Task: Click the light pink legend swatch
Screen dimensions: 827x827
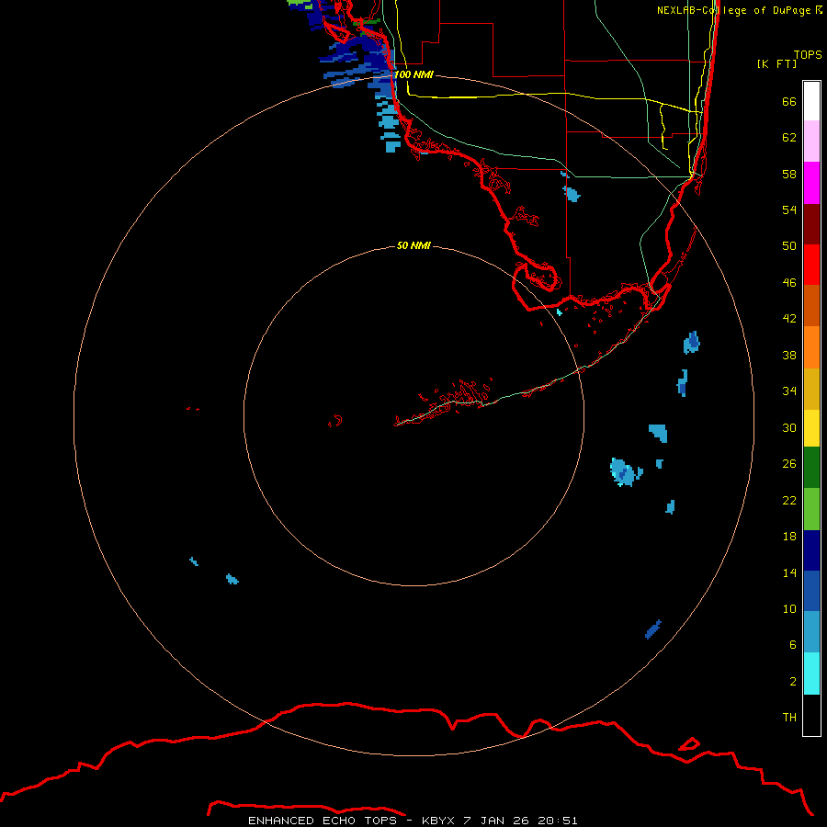Action: pyautogui.click(x=811, y=141)
